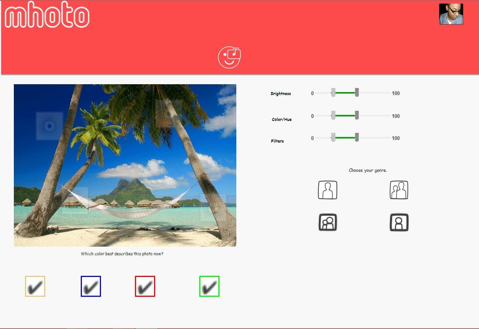Click the Filters slider's light left handle
Screen dimensions: 479x329
point(333,137)
